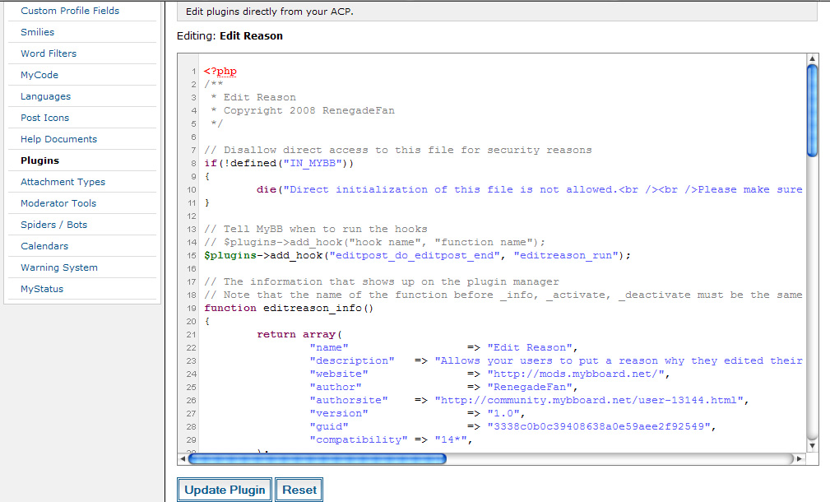
Task: Click the code editor's scroll up arrow
Action: pyautogui.click(x=812, y=58)
